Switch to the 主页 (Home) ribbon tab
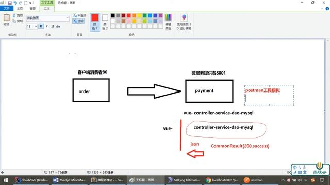 pyautogui.click(x=20, y=9)
